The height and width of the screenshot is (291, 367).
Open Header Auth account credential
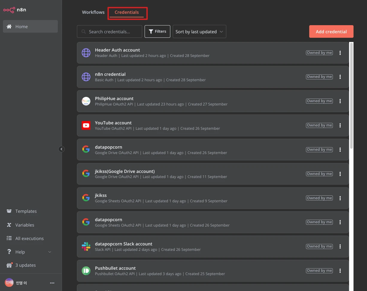point(213,53)
